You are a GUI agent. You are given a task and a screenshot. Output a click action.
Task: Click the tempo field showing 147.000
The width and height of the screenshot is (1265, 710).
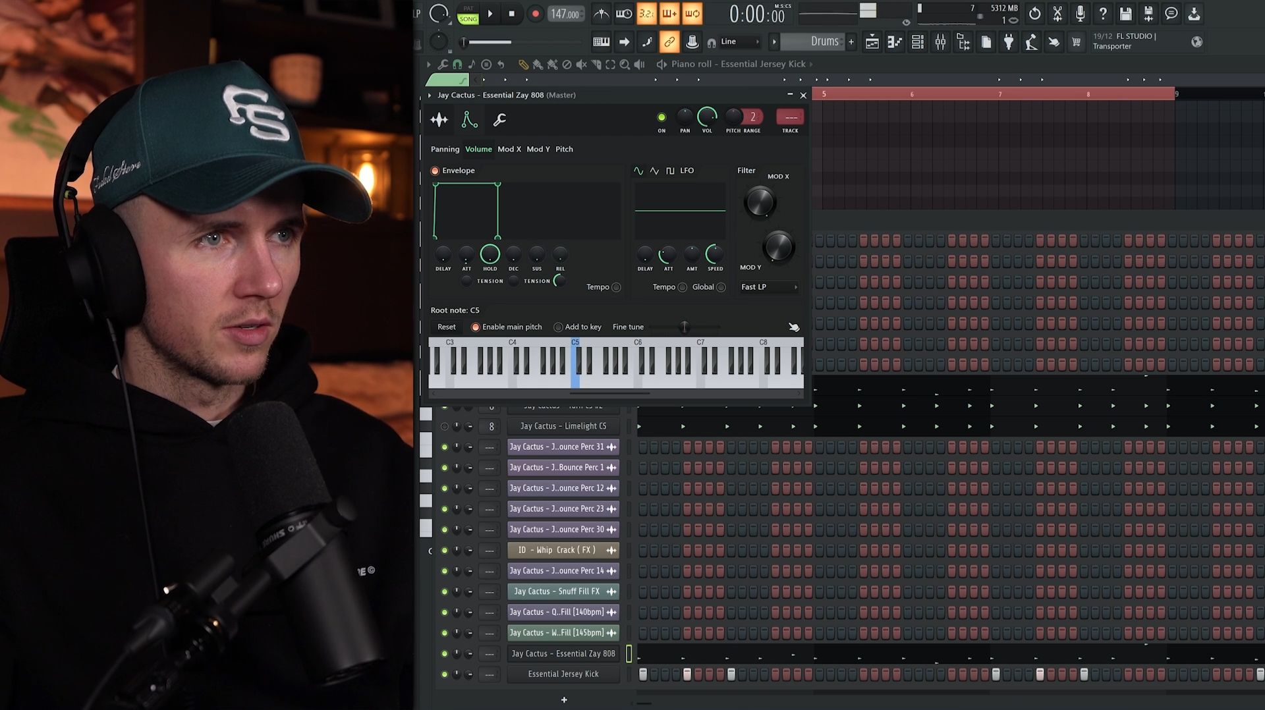click(x=565, y=14)
